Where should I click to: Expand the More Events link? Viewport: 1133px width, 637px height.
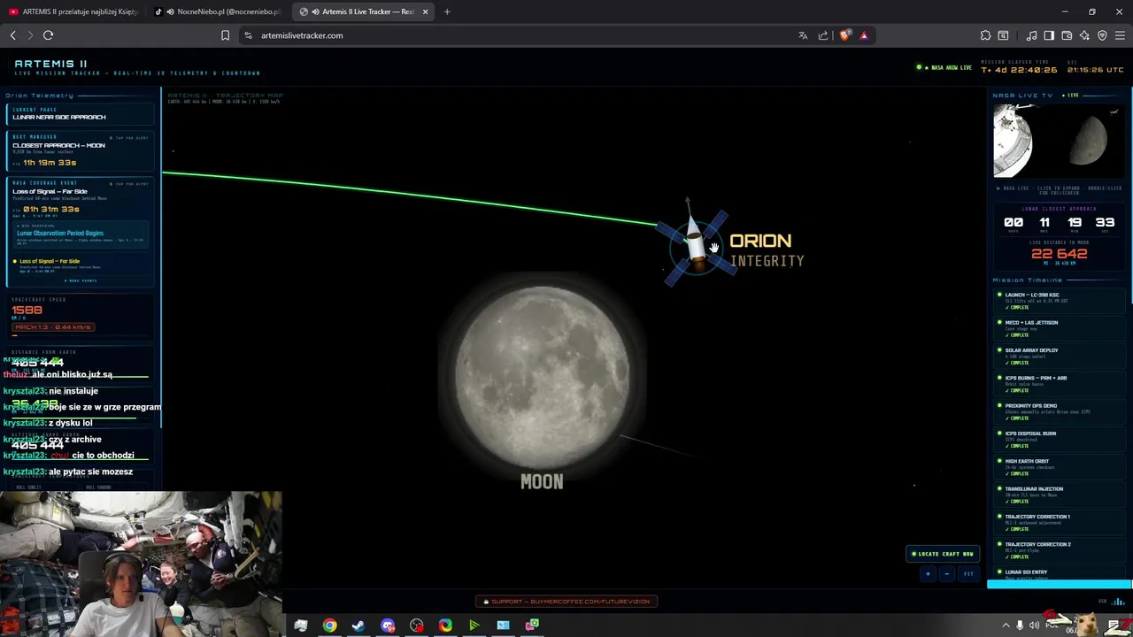tap(82, 280)
